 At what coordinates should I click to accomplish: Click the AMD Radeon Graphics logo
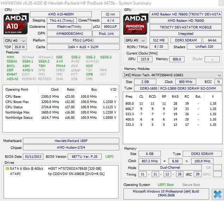(x=135, y=24)
